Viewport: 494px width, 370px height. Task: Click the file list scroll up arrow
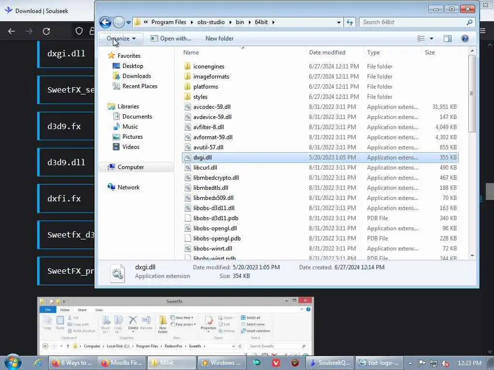point(472,51)
